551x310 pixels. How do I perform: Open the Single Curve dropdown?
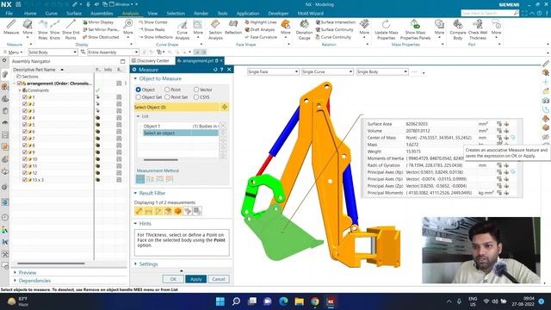coord(327,71)
